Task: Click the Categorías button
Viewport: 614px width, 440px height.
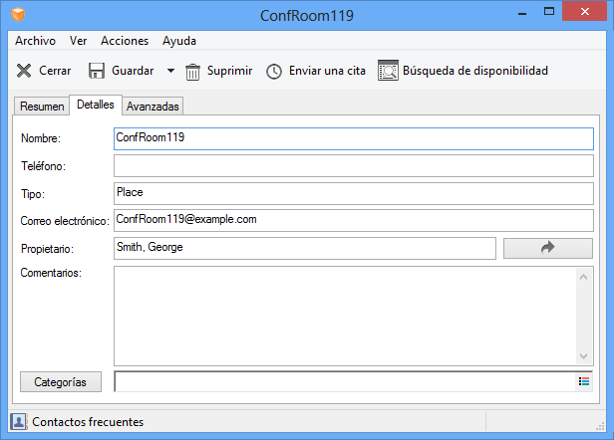Action: [61, 381]
